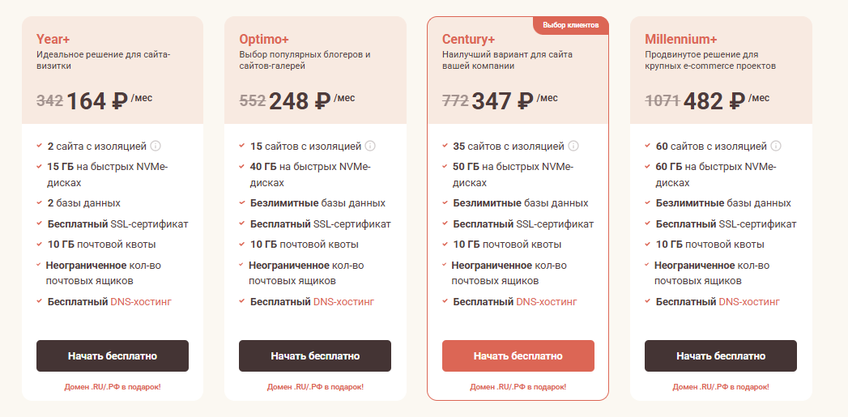
Task: Select the highlighted Century+ Начать бесплатно button
Action: pyautogui.click(x=518, y=356)
